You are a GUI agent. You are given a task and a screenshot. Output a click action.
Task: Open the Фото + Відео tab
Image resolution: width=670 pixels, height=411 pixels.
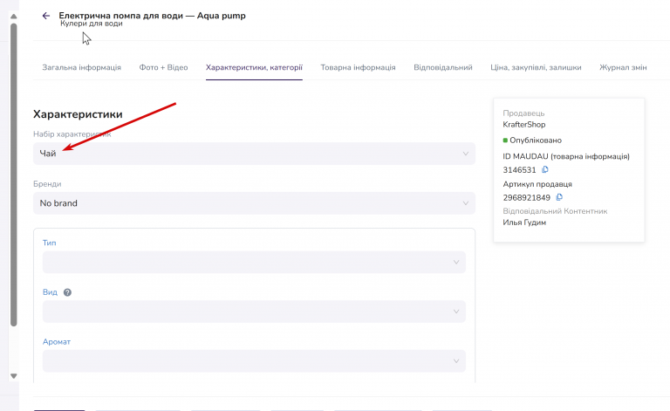[164, 67]
